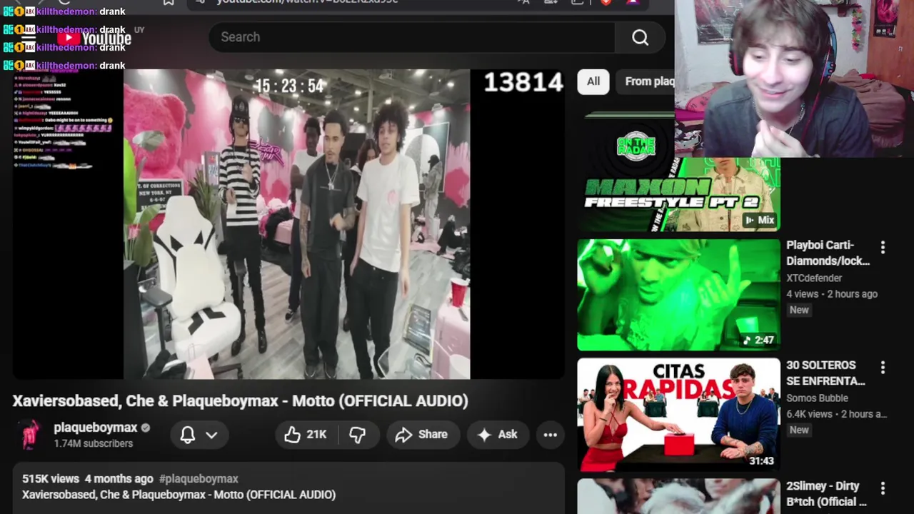Open options menu for Playboi Carti video
The image size is (914, 514).
pos(883,247)
